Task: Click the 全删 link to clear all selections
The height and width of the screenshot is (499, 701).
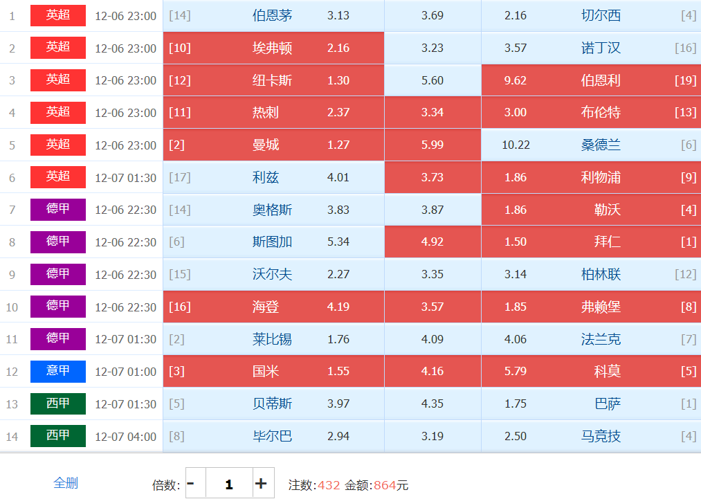Action: [66, 483]
